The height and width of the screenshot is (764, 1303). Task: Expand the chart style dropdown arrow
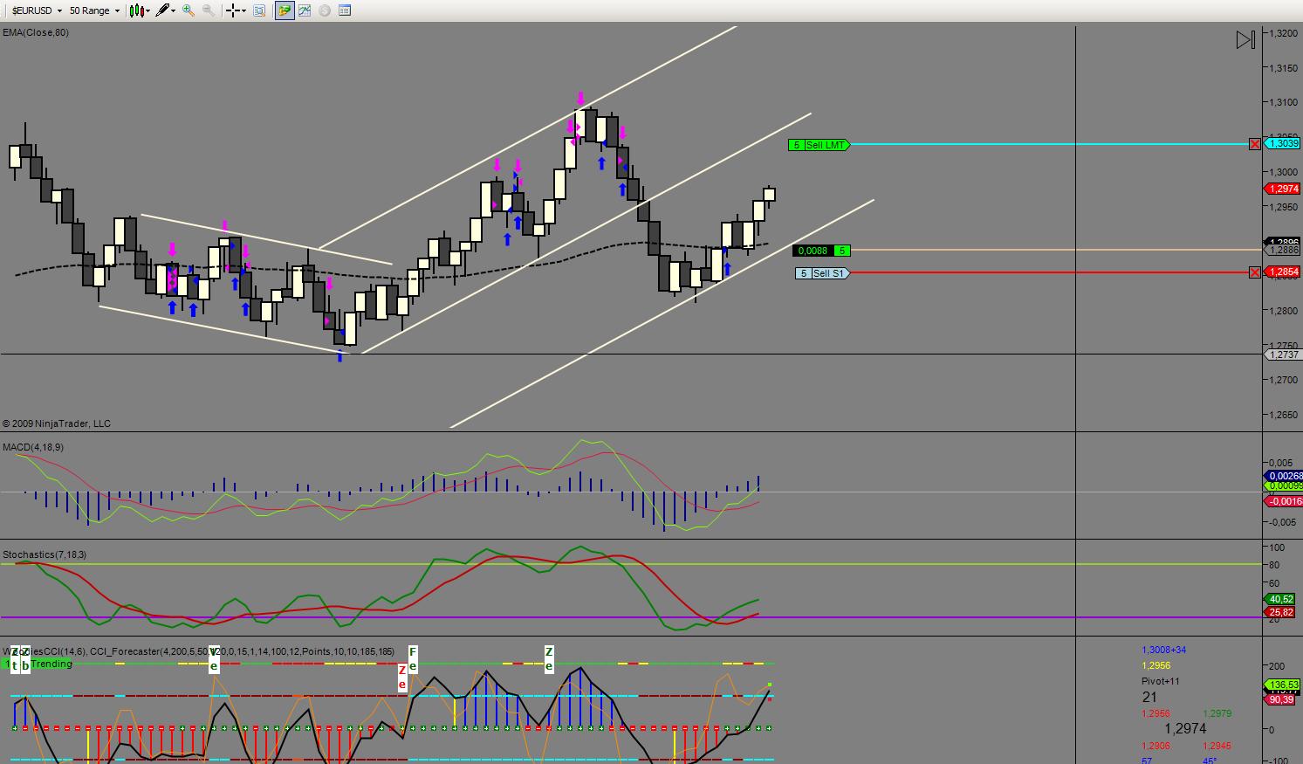click(x=148, y=10)
